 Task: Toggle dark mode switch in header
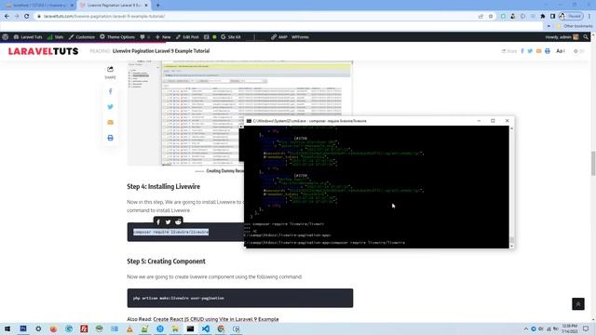(x=578, y=51)
